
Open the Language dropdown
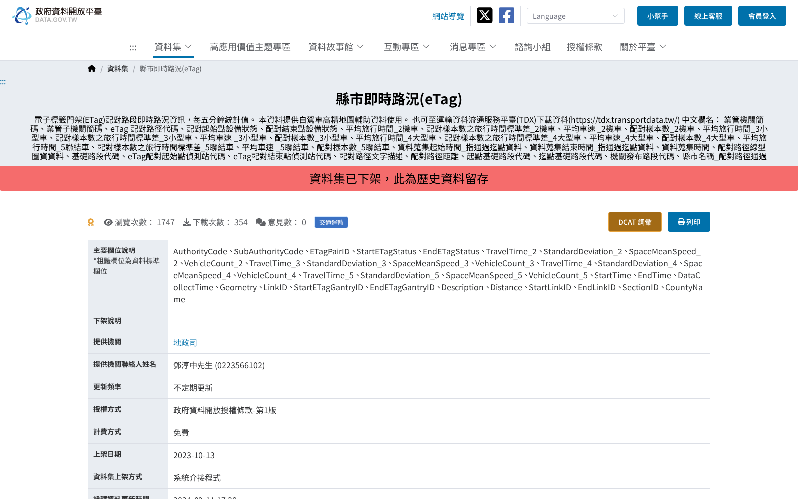576,16
